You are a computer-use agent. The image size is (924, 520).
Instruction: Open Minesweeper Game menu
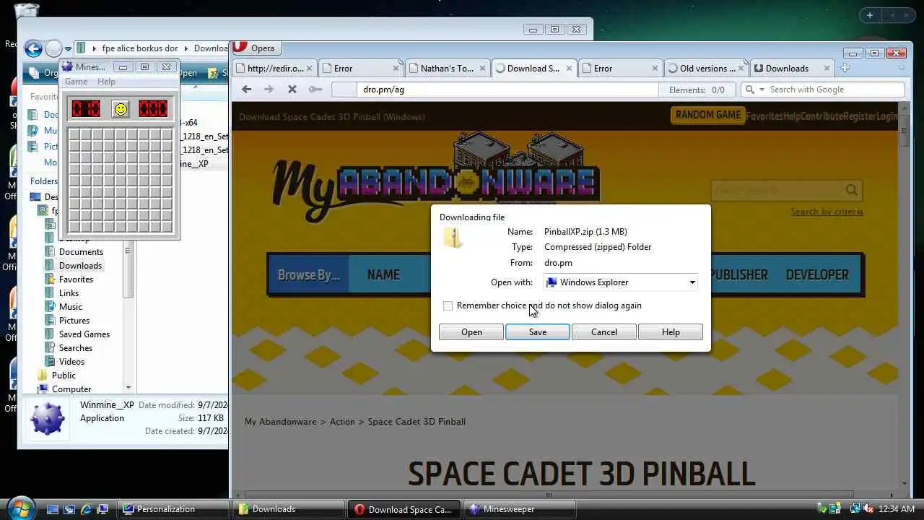(x=76, y=82)
